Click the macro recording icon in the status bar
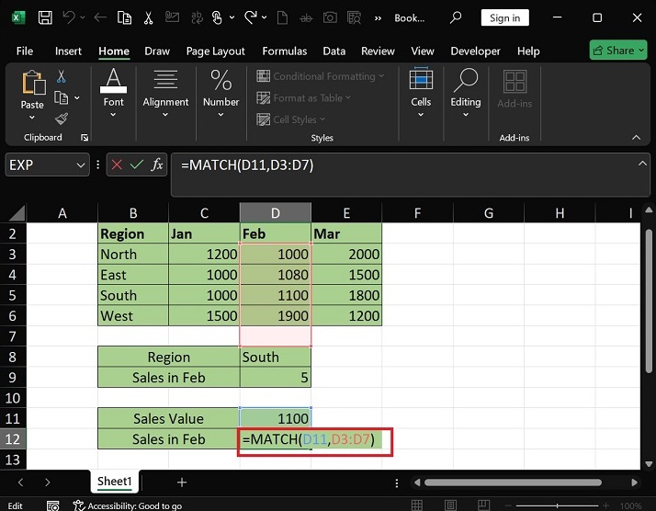 click(52, 505)
